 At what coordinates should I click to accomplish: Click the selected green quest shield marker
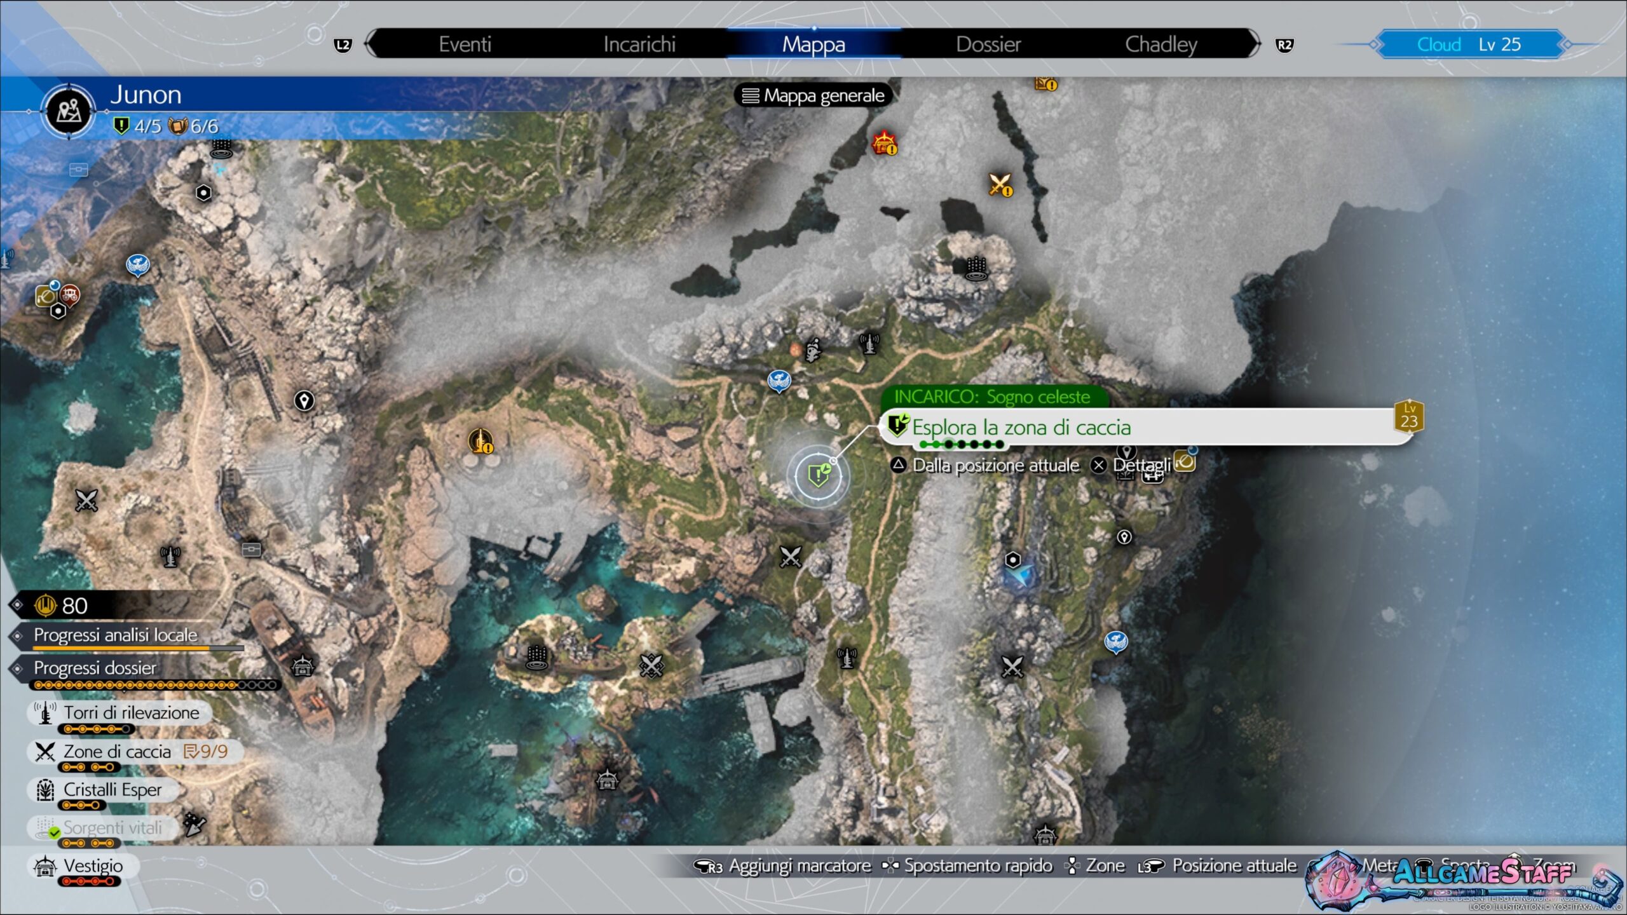pos(819,474)
